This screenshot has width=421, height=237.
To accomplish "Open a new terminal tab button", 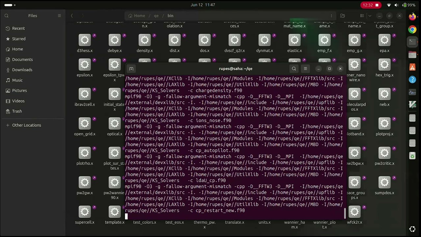I will point(131,68).
